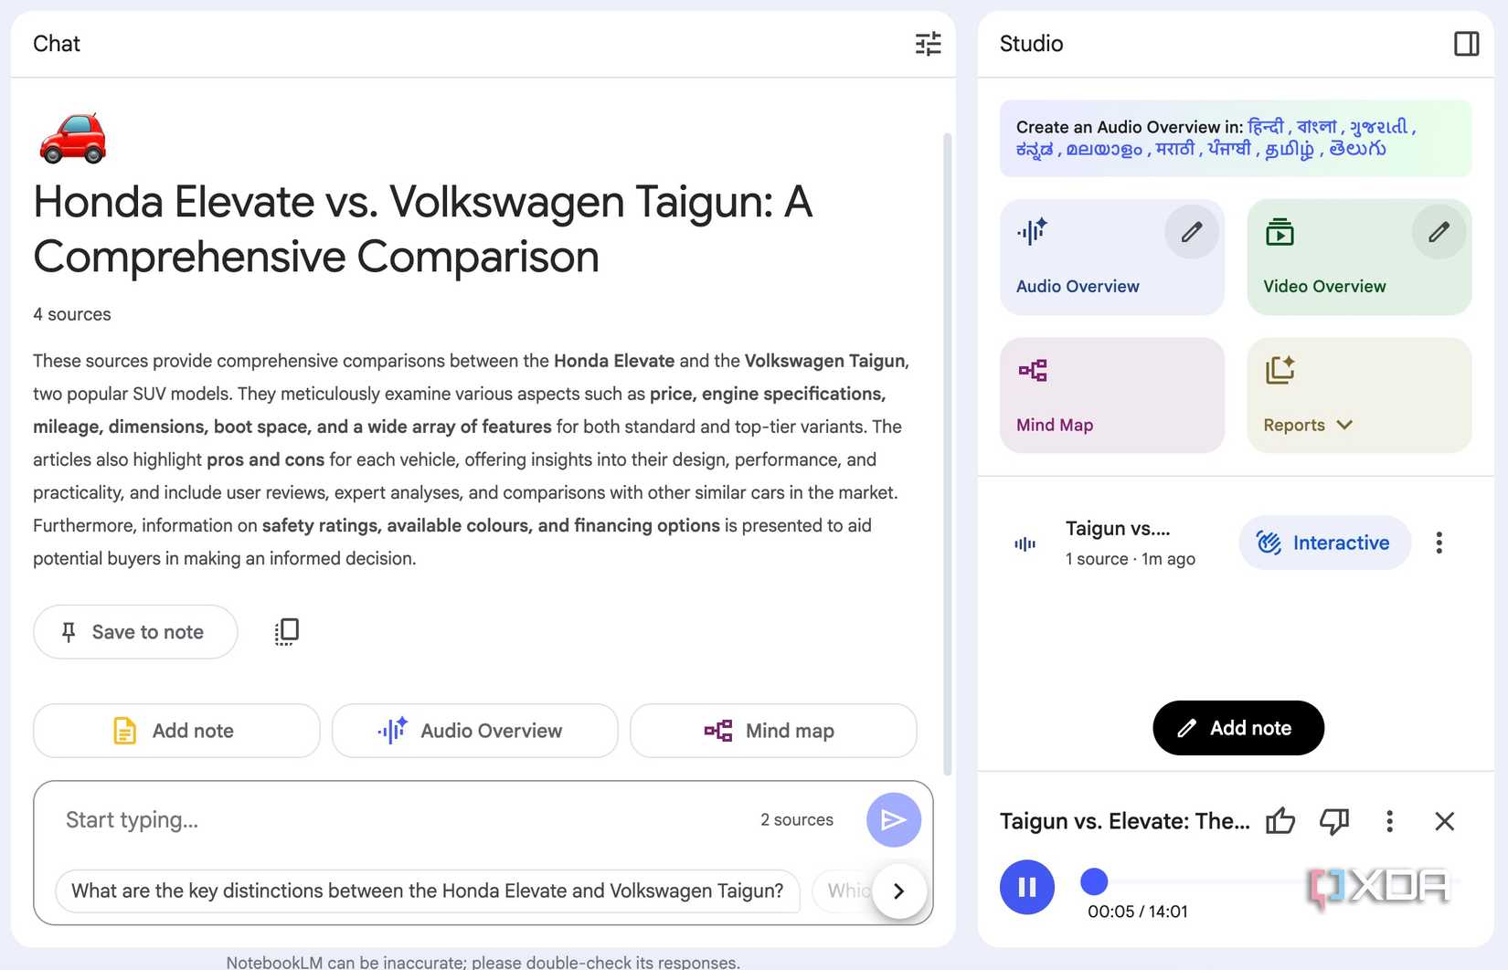Viewport: 1508px width, 970px height.
Task: Enable Interactive mode for Taigun audio
Action: click(x=1324, y=543)
